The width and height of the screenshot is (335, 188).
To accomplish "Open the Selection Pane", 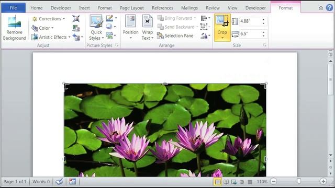I will tap(175, 36).
